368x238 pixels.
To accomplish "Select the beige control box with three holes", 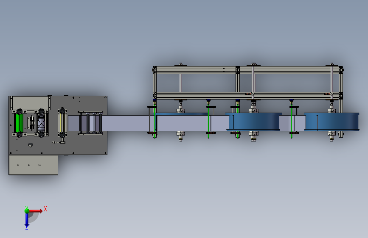I will tap(34, 165).
